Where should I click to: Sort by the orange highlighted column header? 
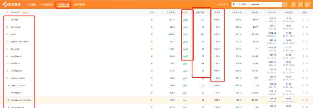tap(185, 12)
